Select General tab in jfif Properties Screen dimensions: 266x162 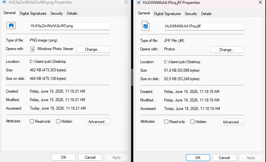click(144, 13)
